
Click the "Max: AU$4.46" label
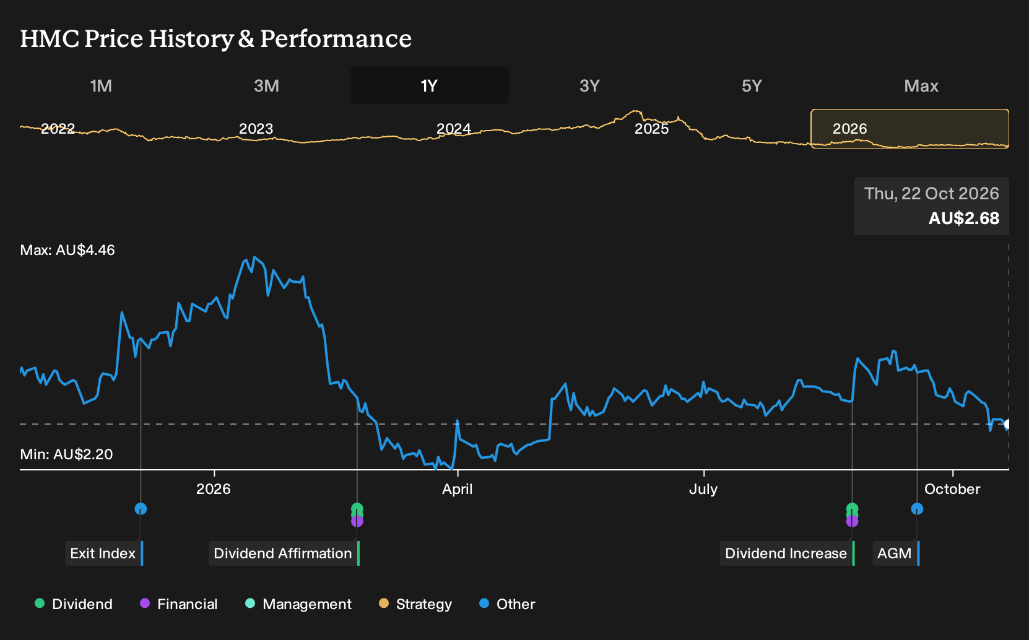(x=67, y=250)
